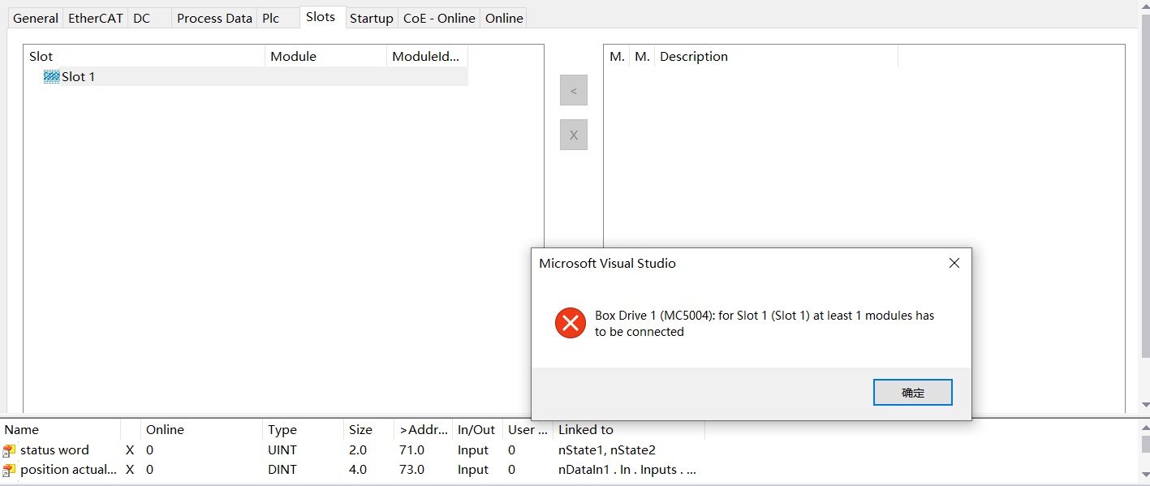Switch to the EtherCAT tab
The width and height of the screenshot is (1150, 486).
point(96,18)
